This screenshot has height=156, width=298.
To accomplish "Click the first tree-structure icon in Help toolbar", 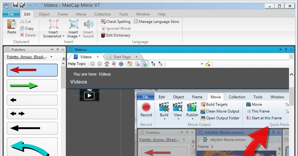I will click(x=153, y=64).
